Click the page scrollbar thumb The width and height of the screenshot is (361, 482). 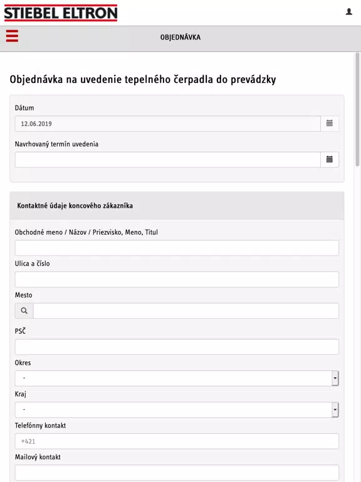[357, 110]
